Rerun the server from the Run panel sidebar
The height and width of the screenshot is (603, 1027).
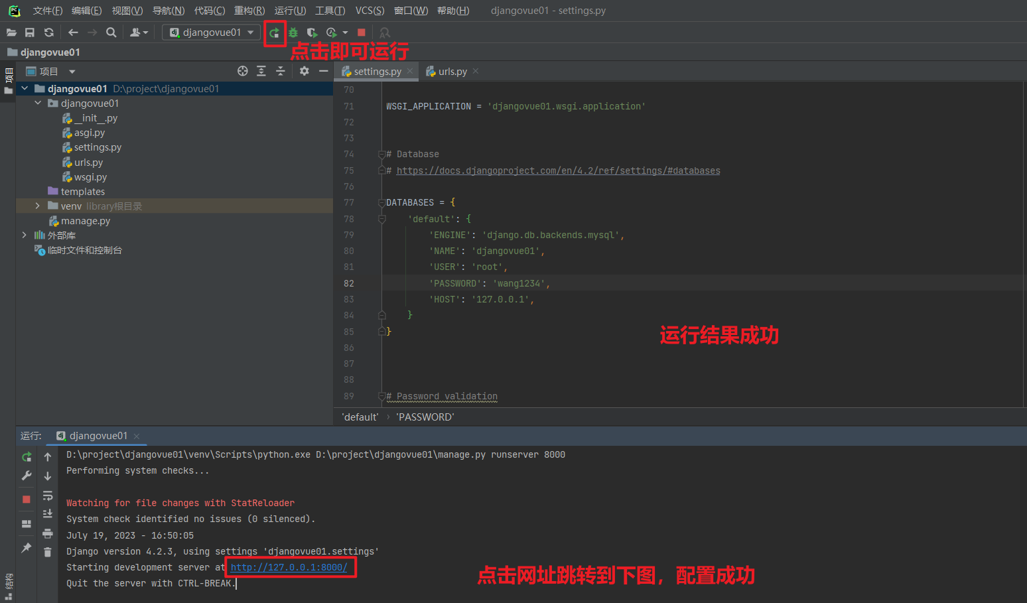coord(27,457)
